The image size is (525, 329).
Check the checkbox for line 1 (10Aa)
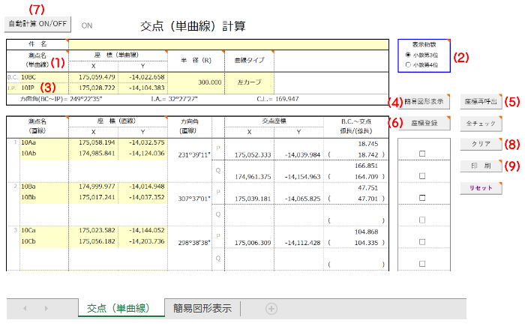pyautogui.click(x=423, y=154)
